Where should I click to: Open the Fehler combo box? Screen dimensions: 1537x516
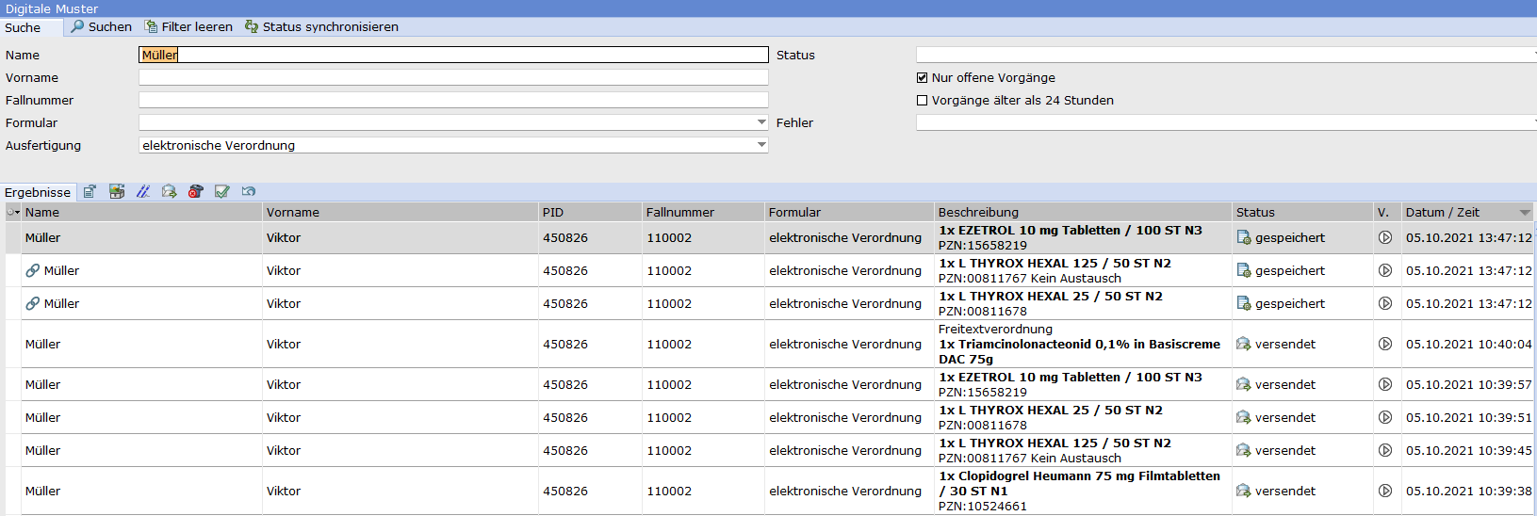tap(1226, 122)
